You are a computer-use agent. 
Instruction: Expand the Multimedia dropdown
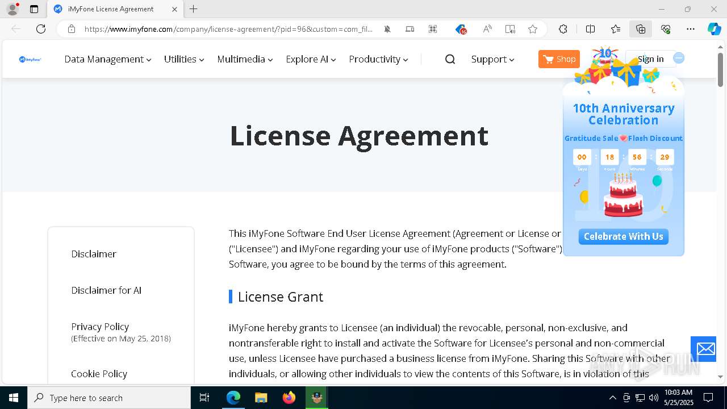245,59
